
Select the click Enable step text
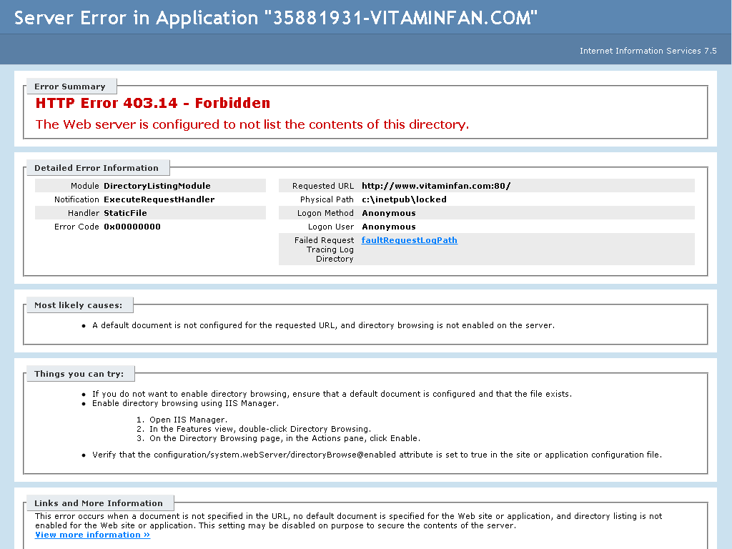click(x=285, y=438)
